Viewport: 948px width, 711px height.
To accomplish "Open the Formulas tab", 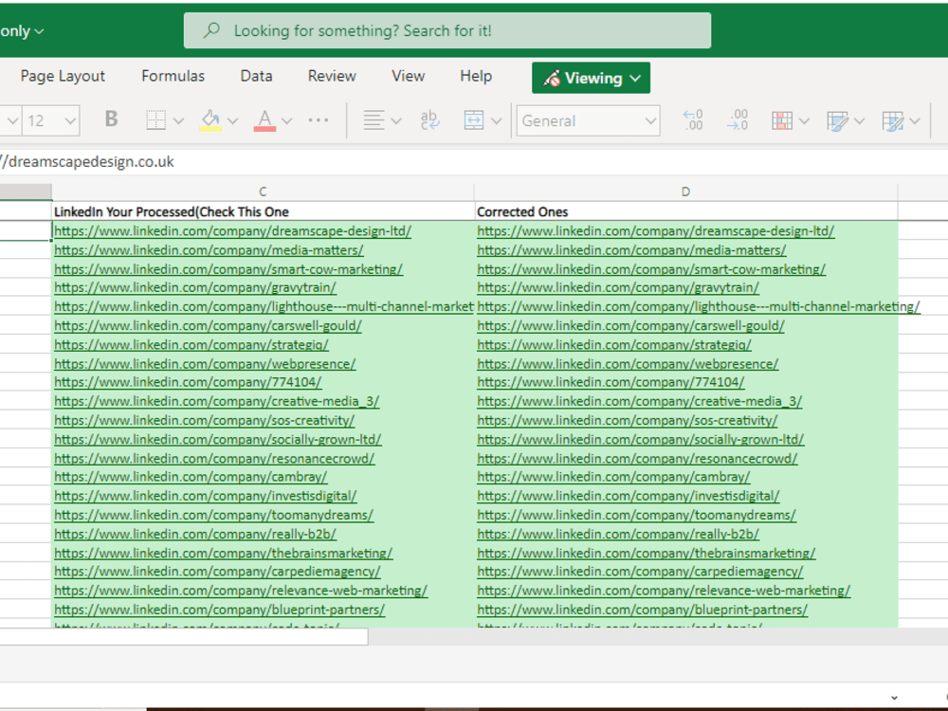I will (x=173, y=76).
